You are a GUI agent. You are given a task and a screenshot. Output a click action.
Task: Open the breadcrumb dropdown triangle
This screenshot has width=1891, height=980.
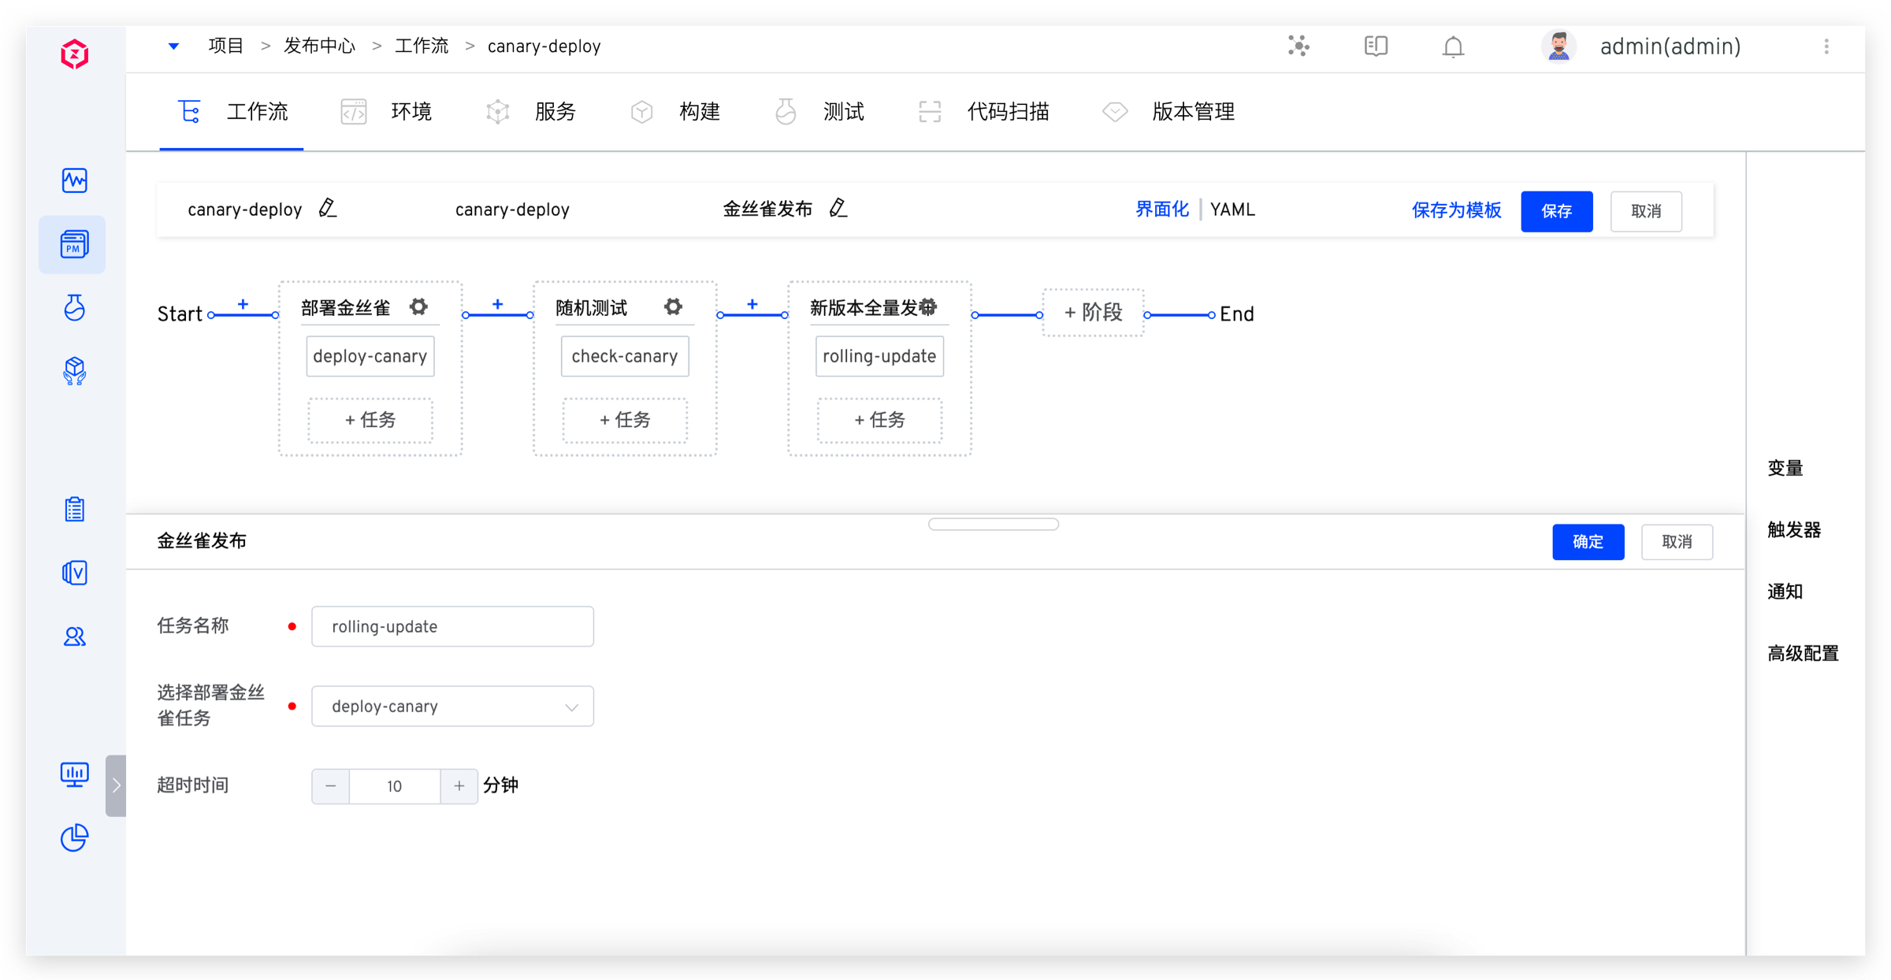coord(173,46)
